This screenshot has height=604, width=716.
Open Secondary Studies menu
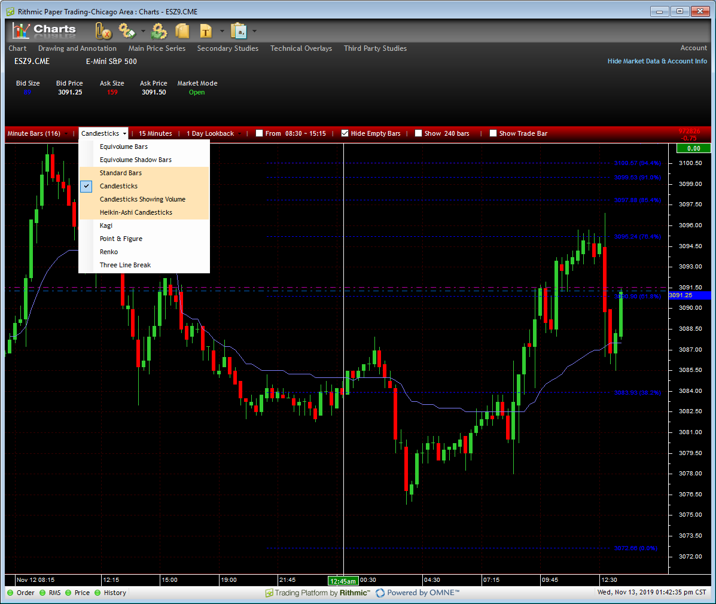[227, 48]
